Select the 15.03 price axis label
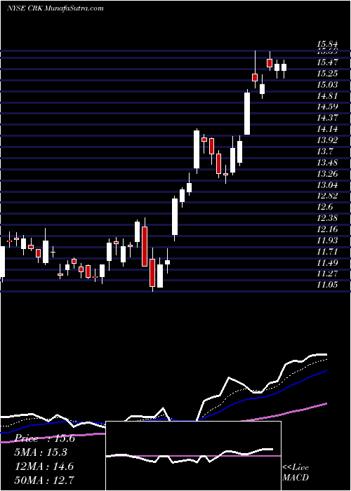The image size is (351, 491). point(326,85)
